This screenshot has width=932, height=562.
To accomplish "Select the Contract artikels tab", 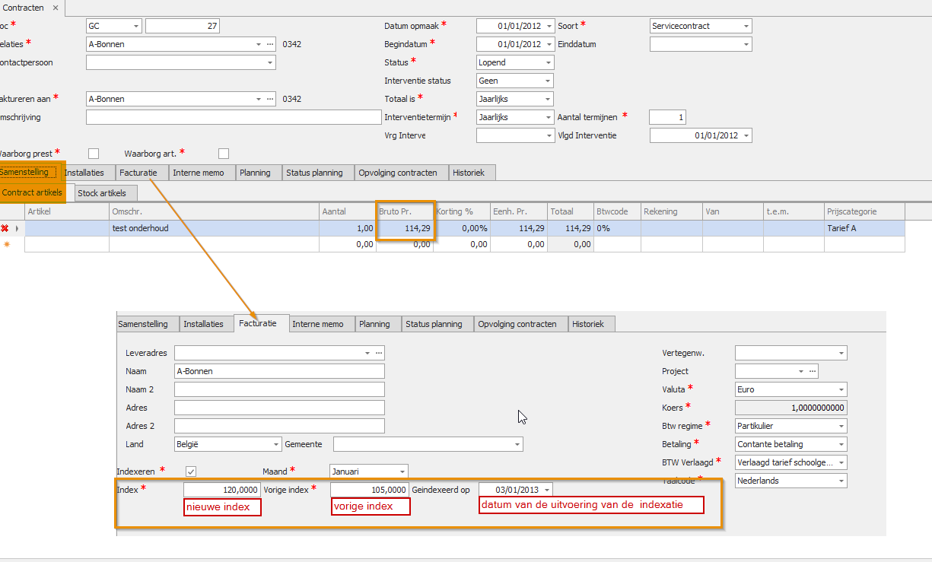I will click(x=32, y=193).
